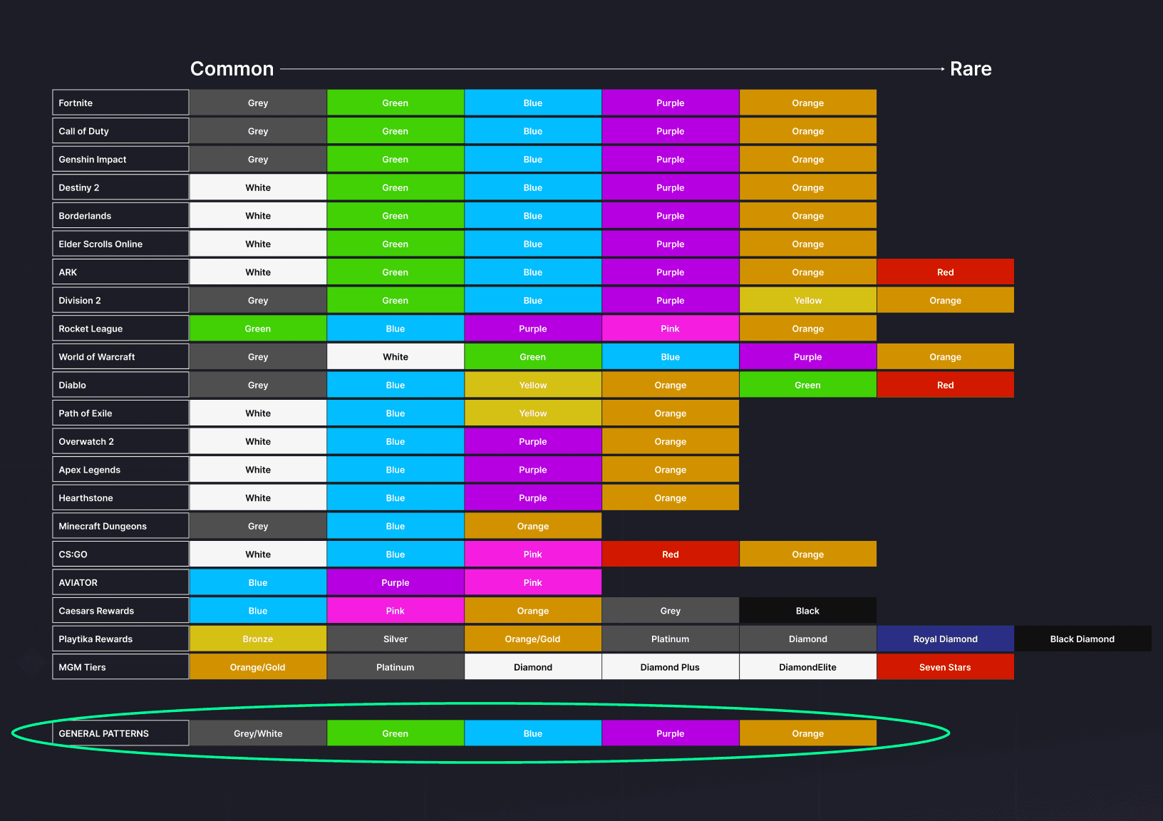
Task: Click the Rare heading
Action: point(971,69)
